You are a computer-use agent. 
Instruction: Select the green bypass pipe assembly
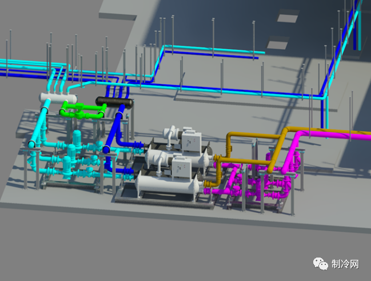pos(82,110)
